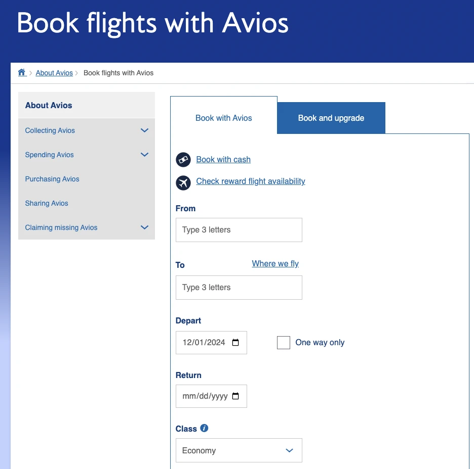Expand the Claiming missing Avios section
This screenshot has width=474, height=469.
(144, 227)
